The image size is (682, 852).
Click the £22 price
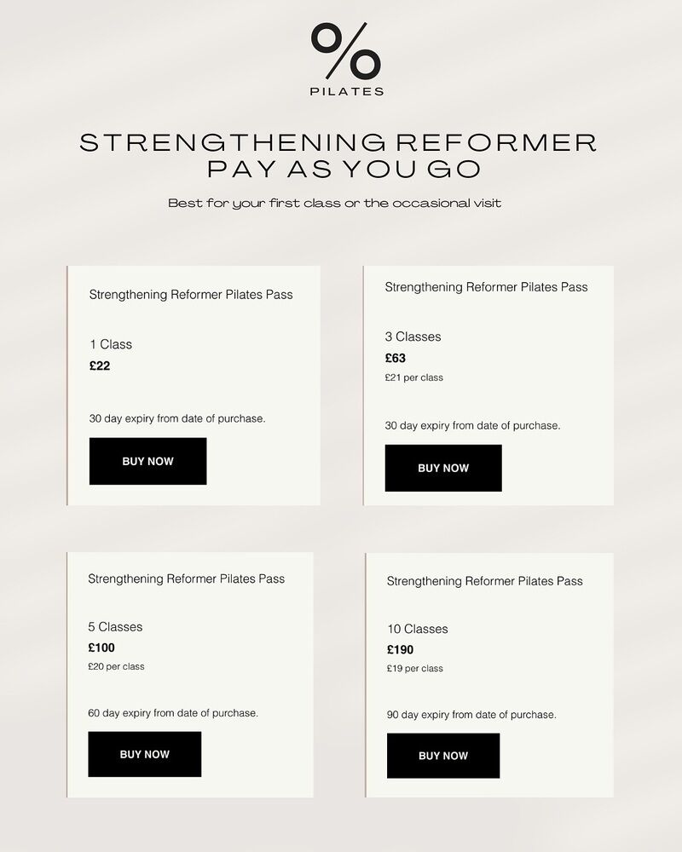click(100, 366)
